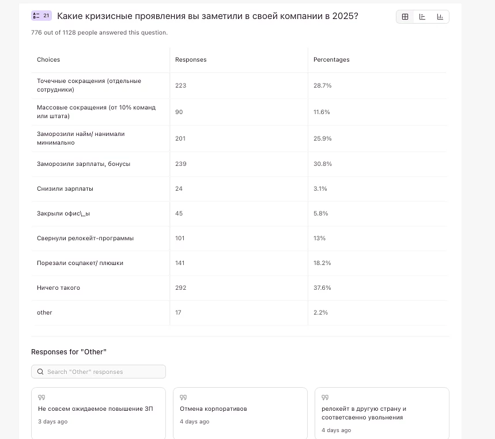Click the Responses column header
Viewport: 495px width, 439px height.
[x=191, y=60]
